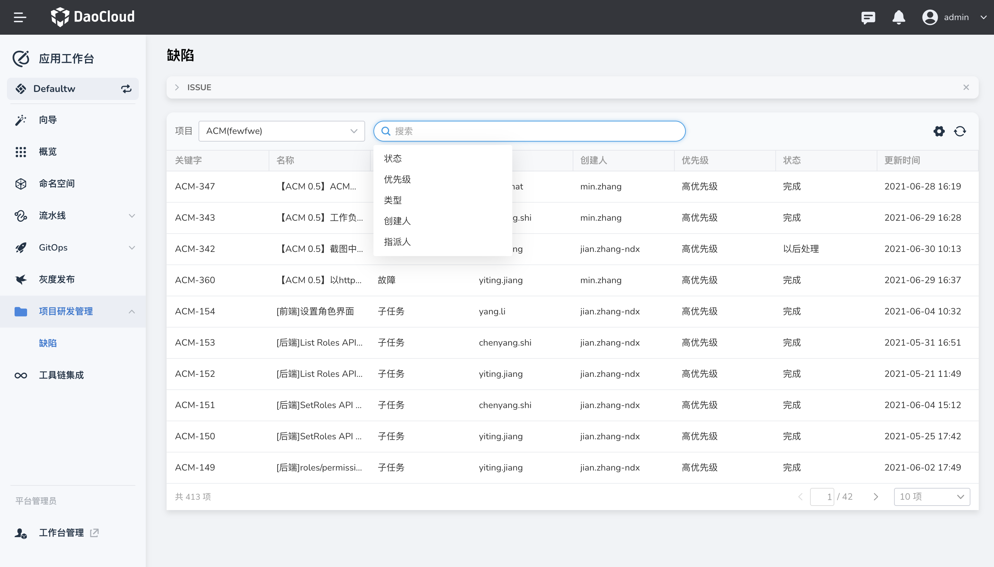Click the DaoCloud logo
This screenshot has height=567, width=994.
click(x=93, y=17)
